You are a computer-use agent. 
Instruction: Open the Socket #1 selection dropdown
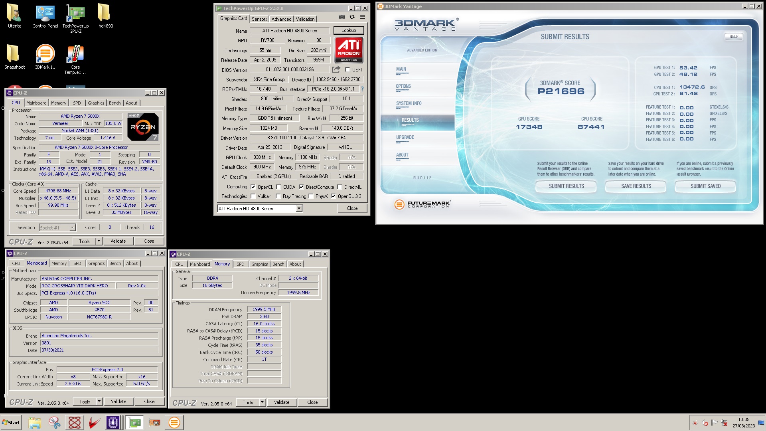72,227
